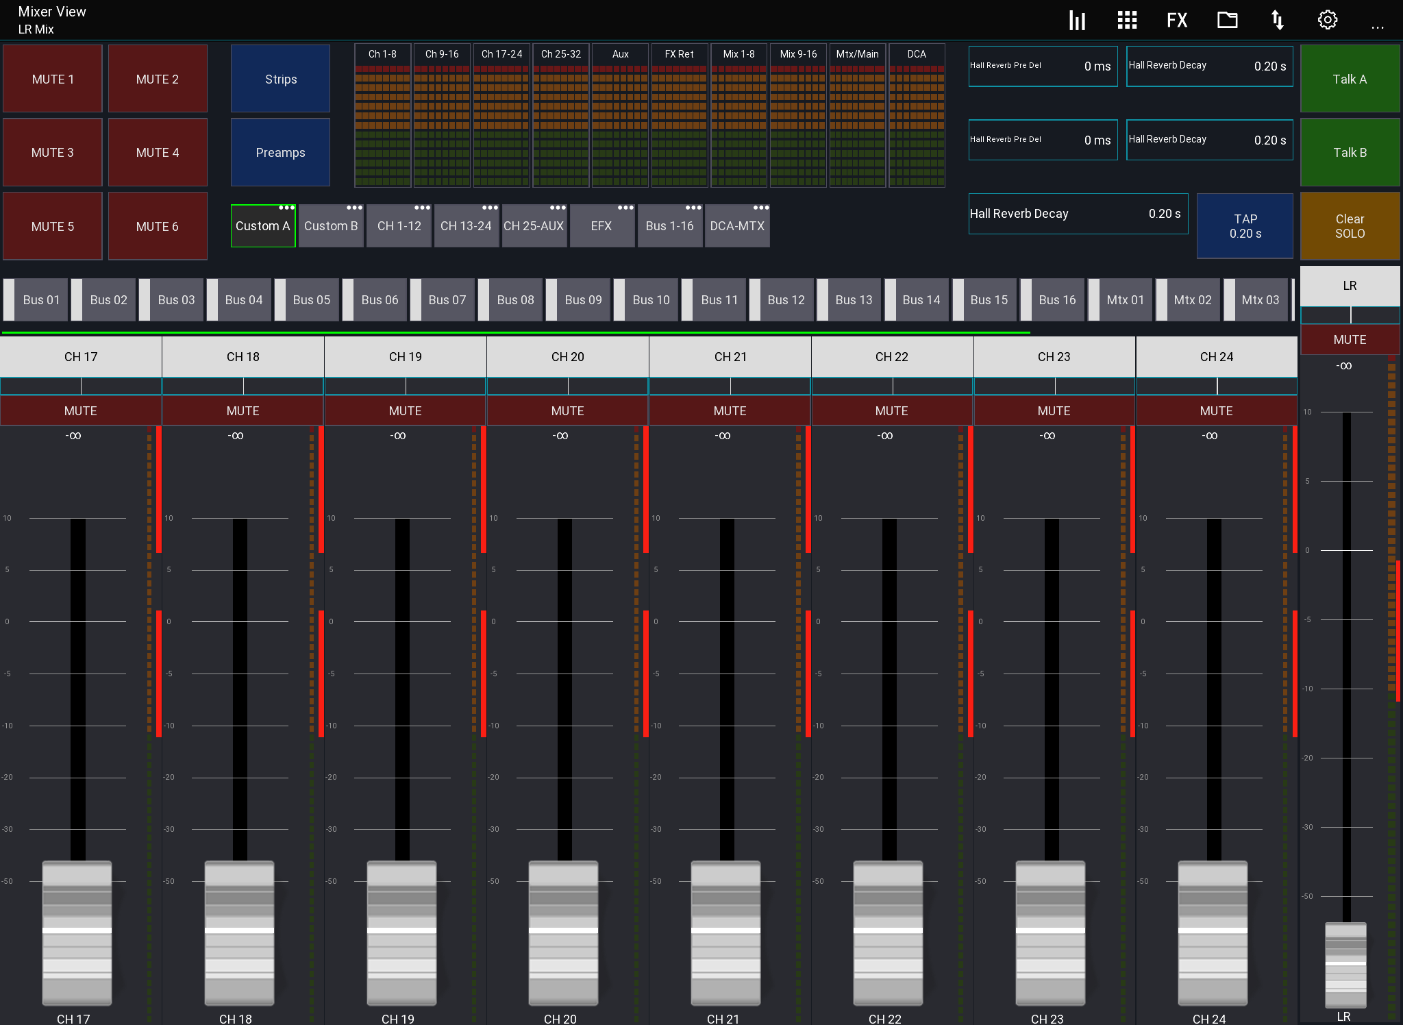Enable Talk A
The width and height of the screenshot is (1403, 1025).
[1349, 78]
